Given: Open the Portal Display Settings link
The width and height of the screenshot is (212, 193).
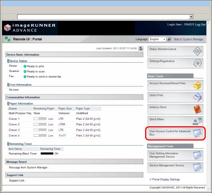Looking at the screenshot, I should point(166,179).
